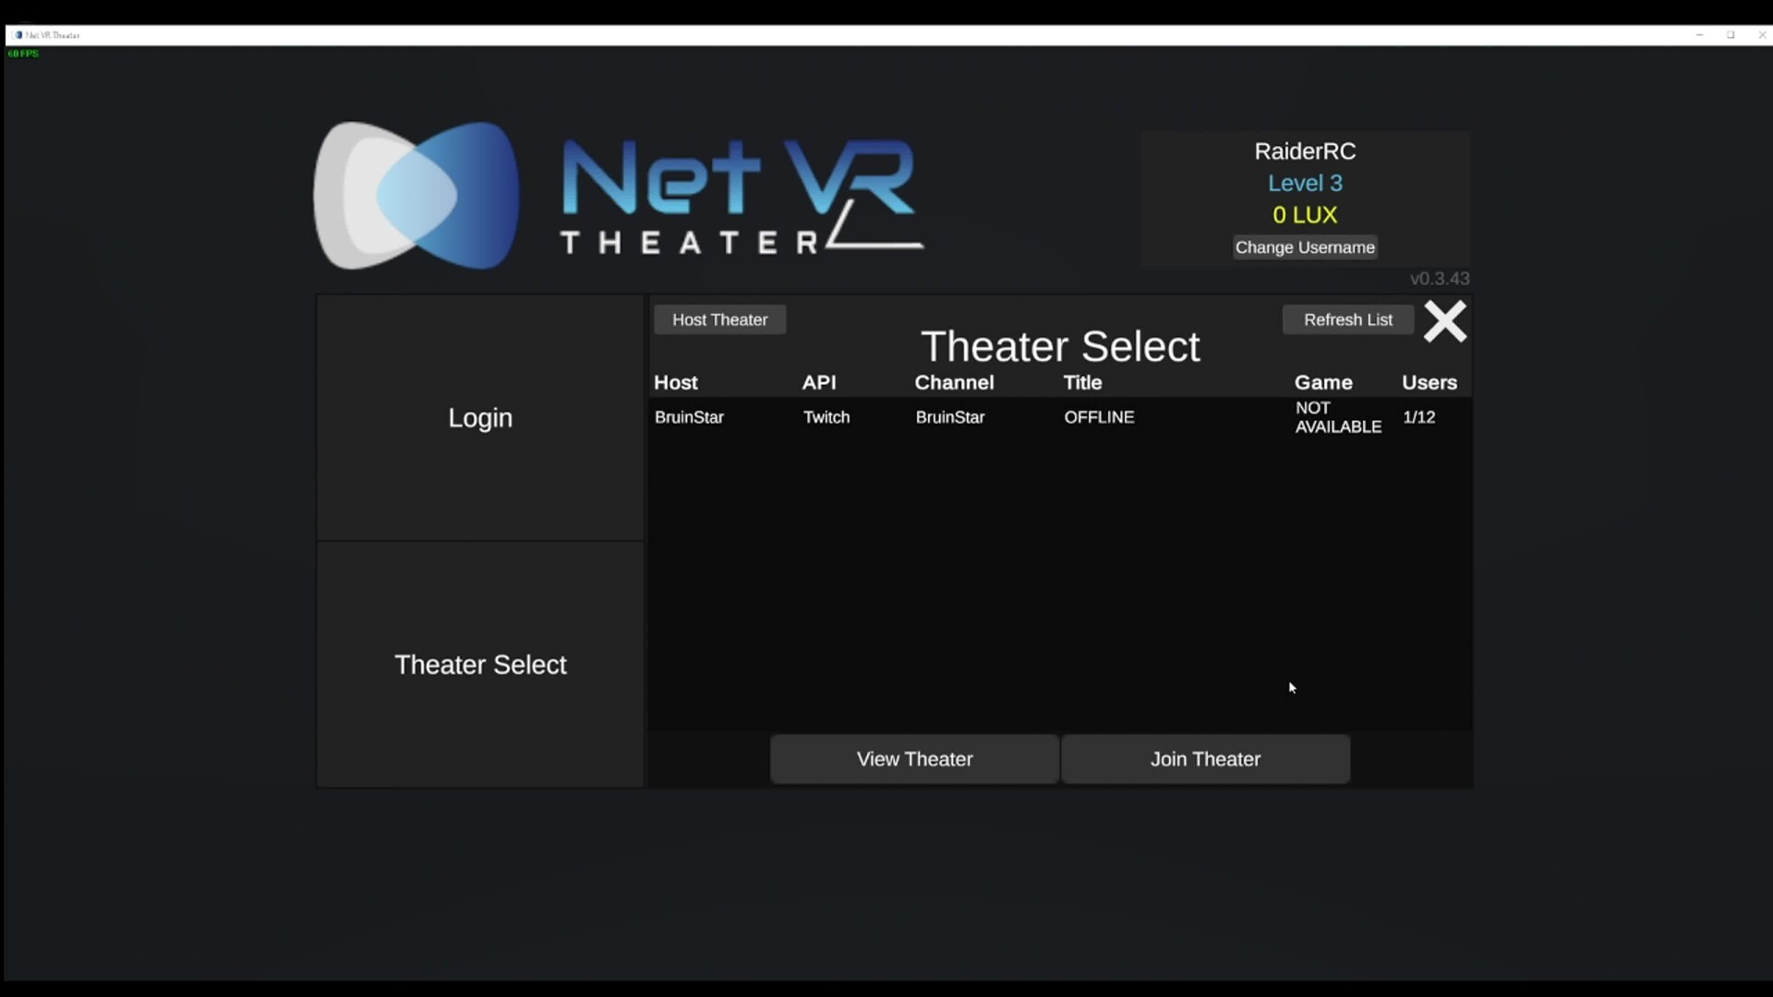Image resolution: width=1773 pixels, height=997 pixels.
Task: Click the API column header
Action: [819, 382]
